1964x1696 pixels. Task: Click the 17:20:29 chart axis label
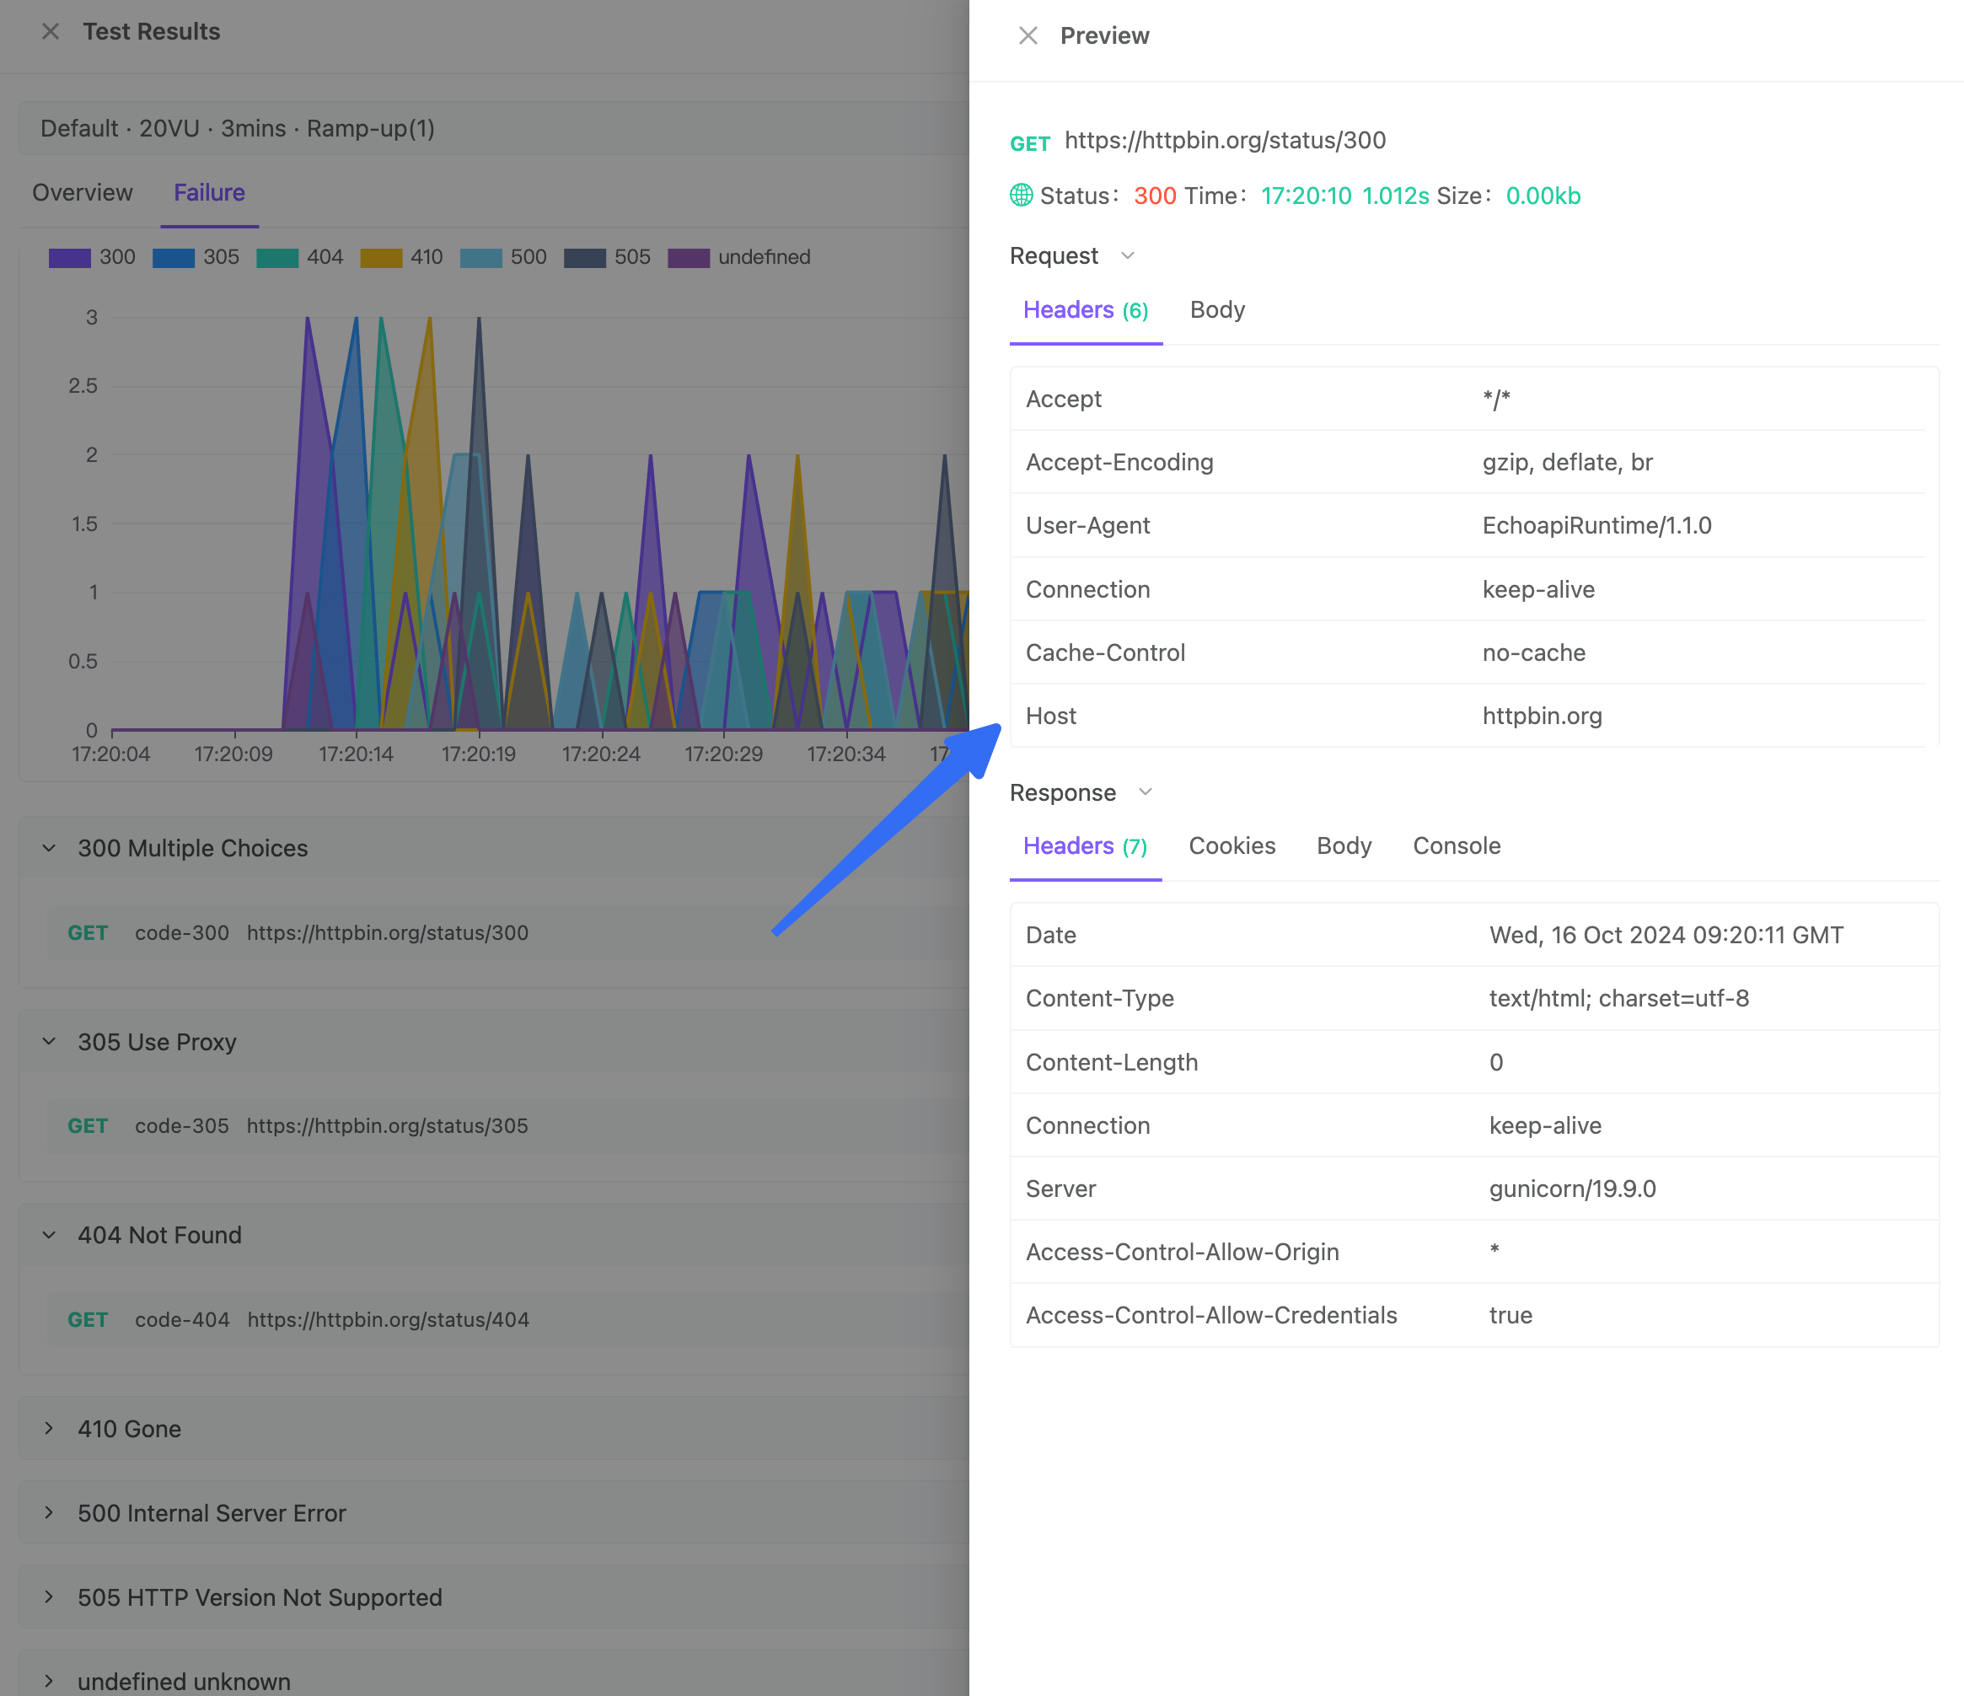click(723, 754)
